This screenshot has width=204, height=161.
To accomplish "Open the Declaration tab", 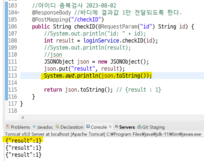I will click(70, 127).
